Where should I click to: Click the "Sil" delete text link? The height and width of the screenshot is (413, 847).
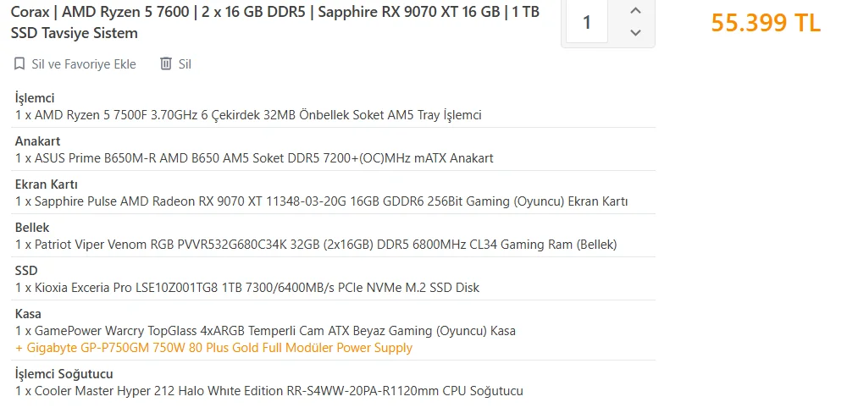pos(185,64)
